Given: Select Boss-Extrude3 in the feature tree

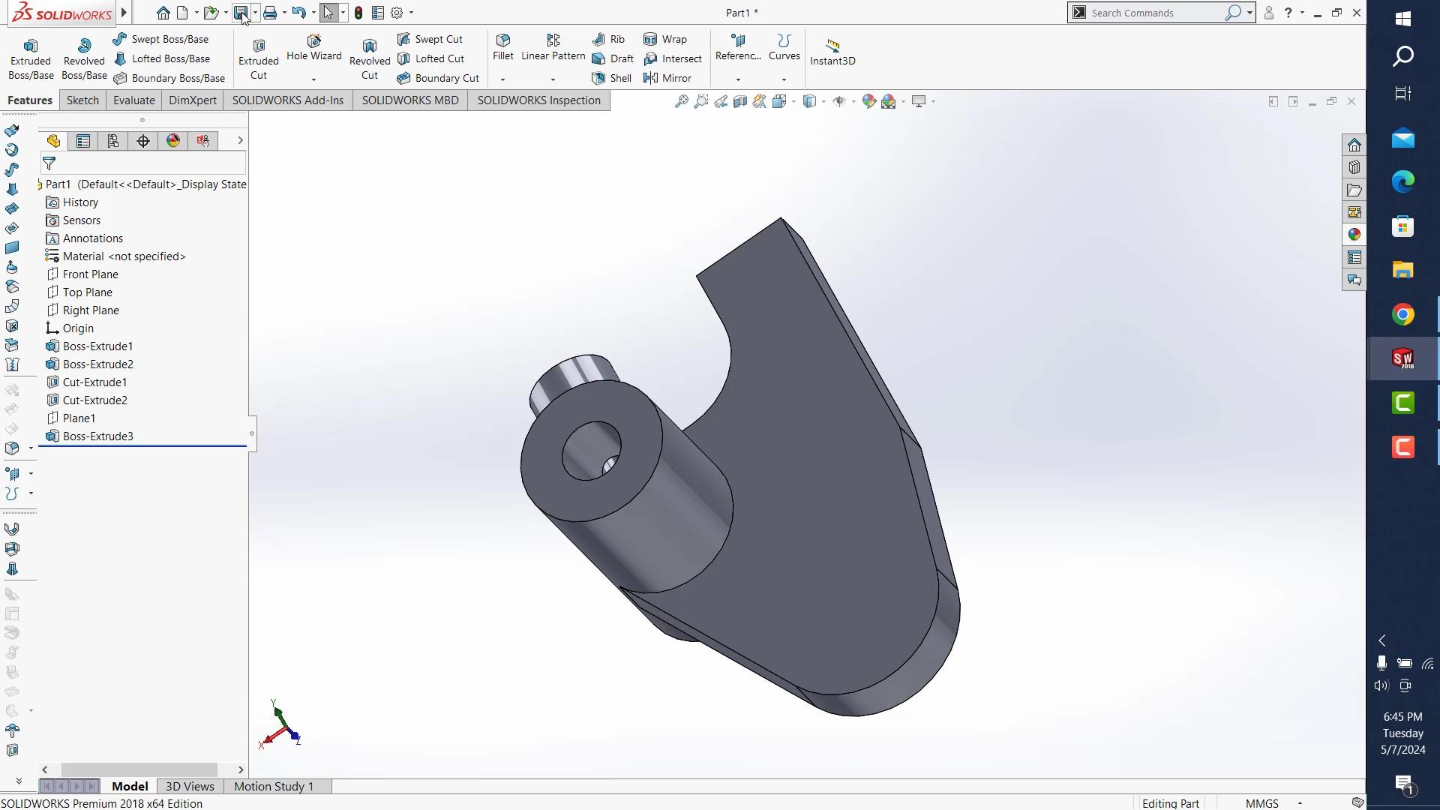Looking at the screenshot, I should click(98, 436).
